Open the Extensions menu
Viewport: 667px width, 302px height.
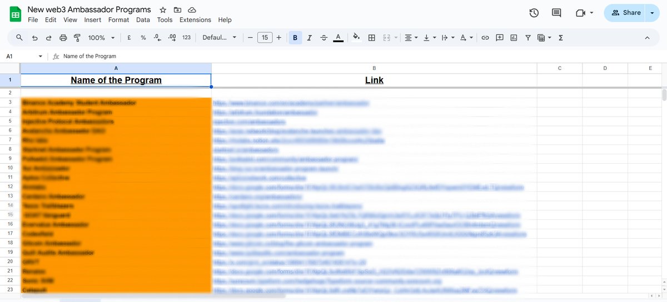(195, 20)
